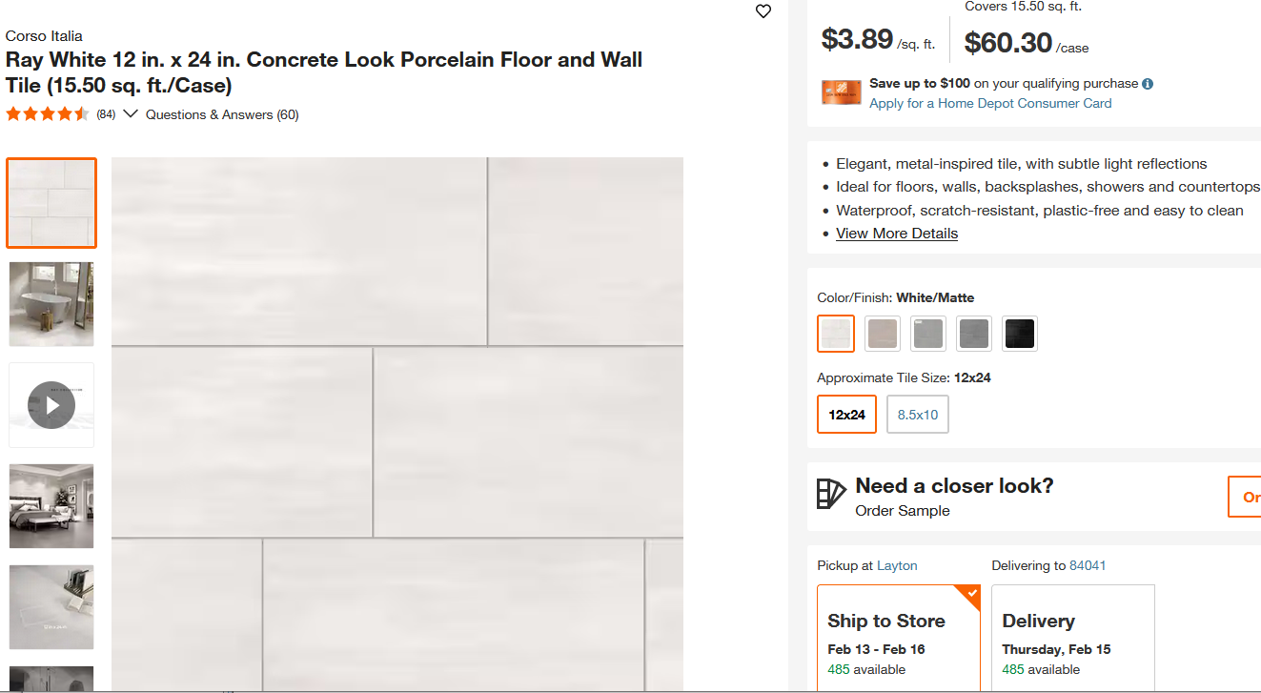Select the bathroom bathtub scene thumbnail
Screen dimensions: 1261x693
pos(51,304)
